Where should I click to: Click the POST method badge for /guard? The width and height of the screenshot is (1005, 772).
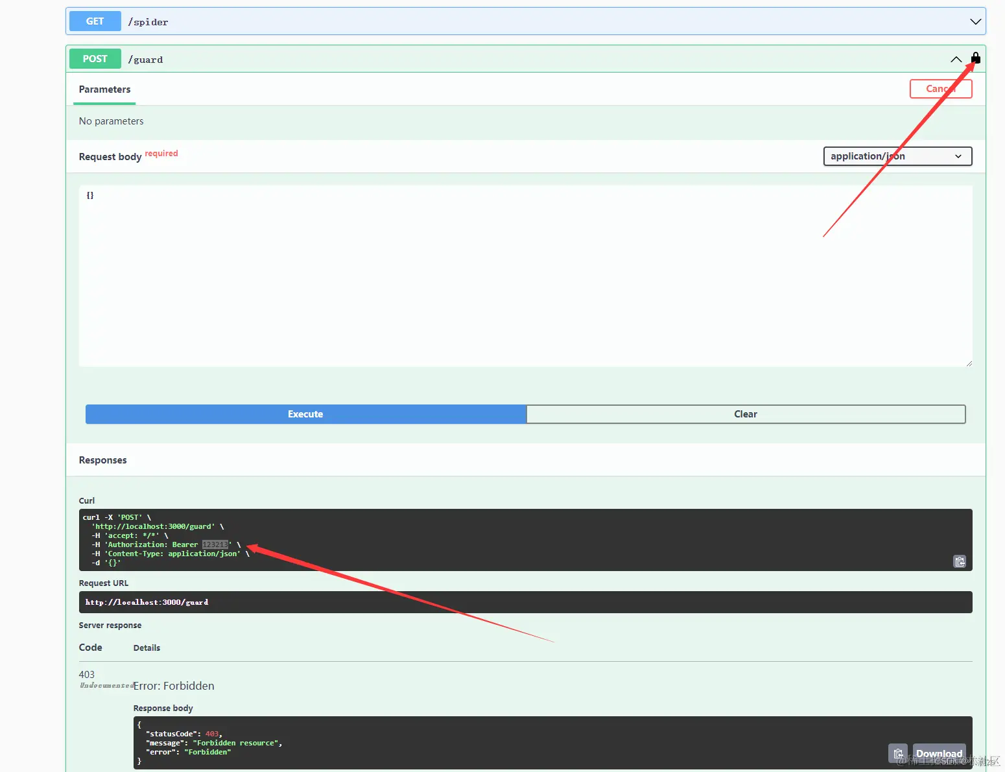click(95, 59)
